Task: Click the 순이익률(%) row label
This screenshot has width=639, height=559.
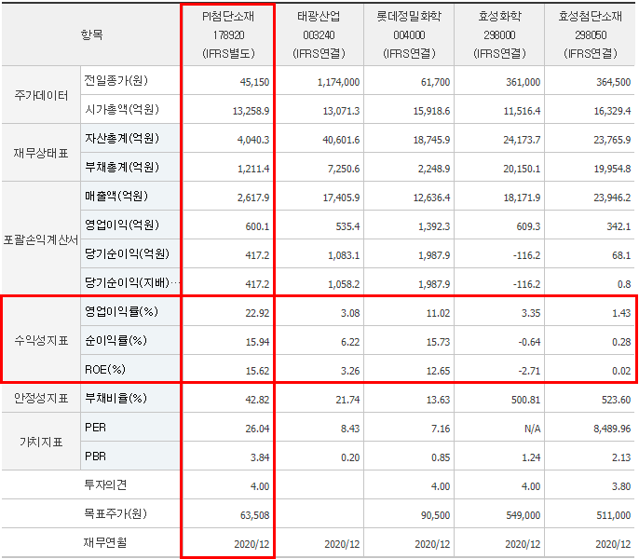Action: (x=116, y=340)
